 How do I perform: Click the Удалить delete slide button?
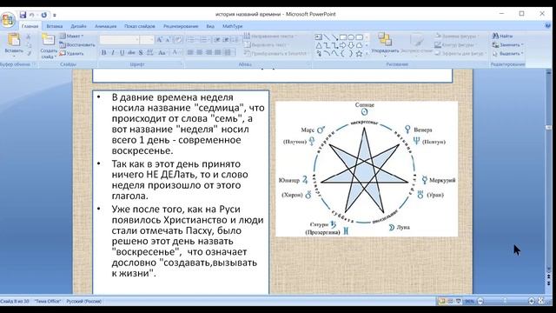71,54
